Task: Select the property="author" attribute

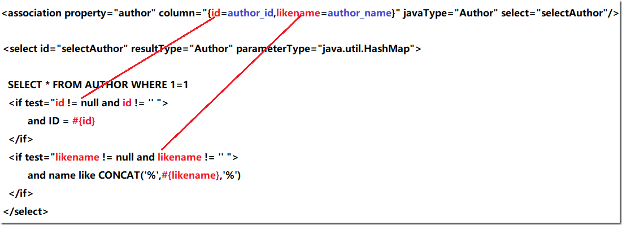Action: pyautogui.click(x=110, y=14)
